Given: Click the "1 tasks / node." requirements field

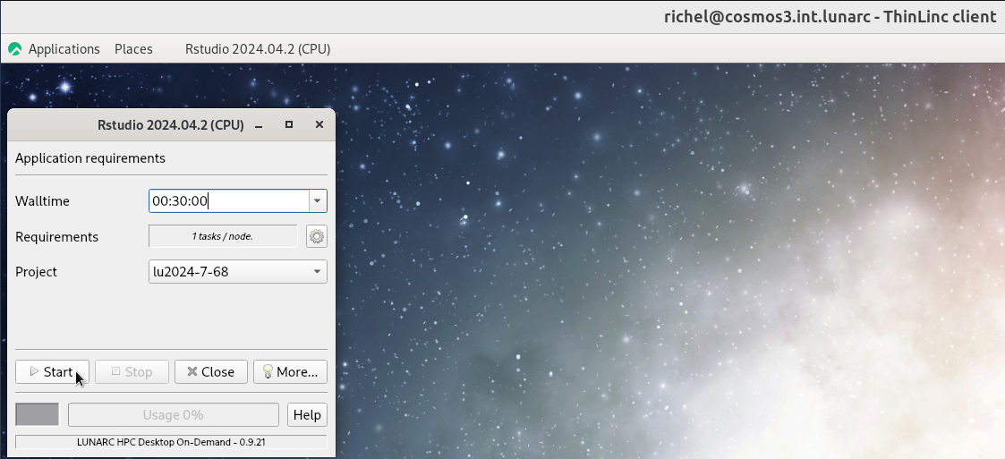Looking at the screenshot, I should tap(223, 236).
